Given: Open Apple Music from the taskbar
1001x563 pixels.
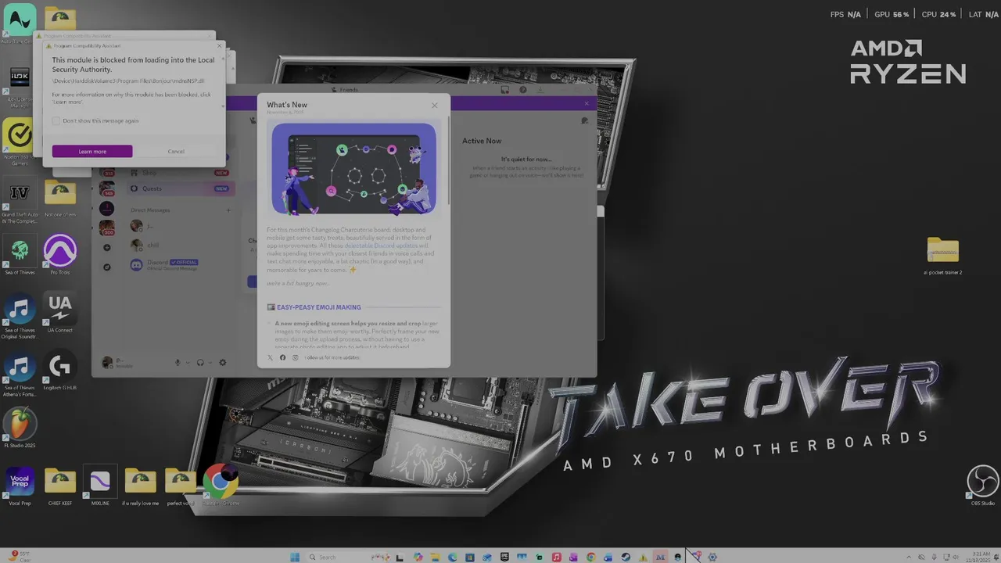Looking at the screenshot, I should pos(556,558).
